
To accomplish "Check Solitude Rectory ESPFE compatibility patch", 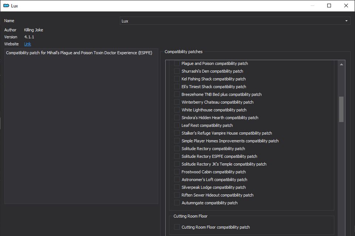I will pos(177,156).
